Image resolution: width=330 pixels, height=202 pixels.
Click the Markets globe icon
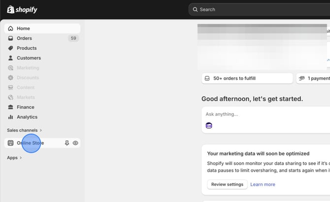pos(10,97)
